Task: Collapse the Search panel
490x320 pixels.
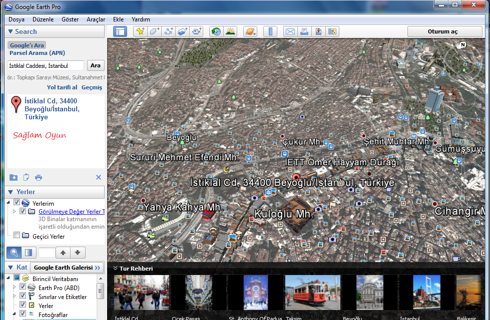Action: [x=11, y=31]
